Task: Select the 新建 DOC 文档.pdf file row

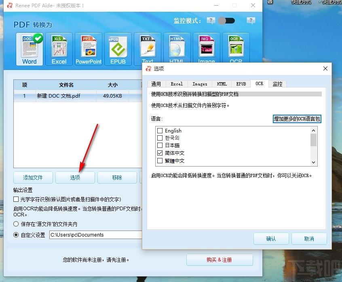Action: [x=78, y=96]
